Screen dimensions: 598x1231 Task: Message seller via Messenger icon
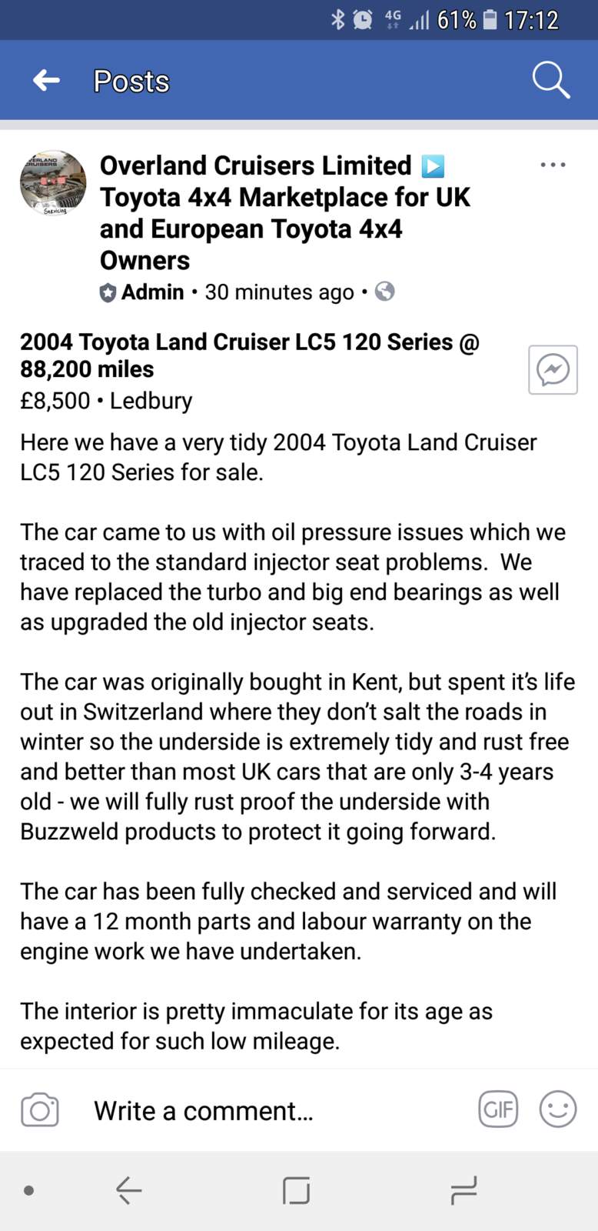[553, 370]
